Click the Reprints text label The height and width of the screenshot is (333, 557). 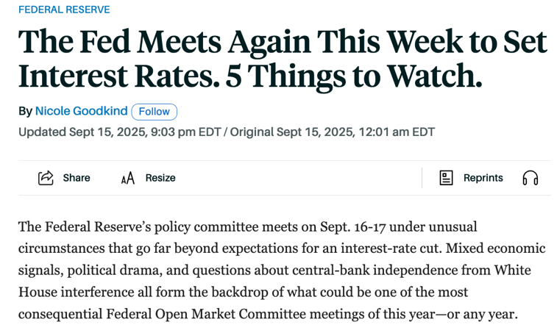coord(483,178)
